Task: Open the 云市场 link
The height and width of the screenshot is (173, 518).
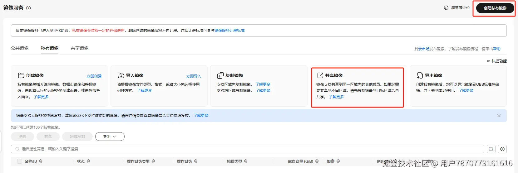Action: pyautogui.click(x=424, y=49)
